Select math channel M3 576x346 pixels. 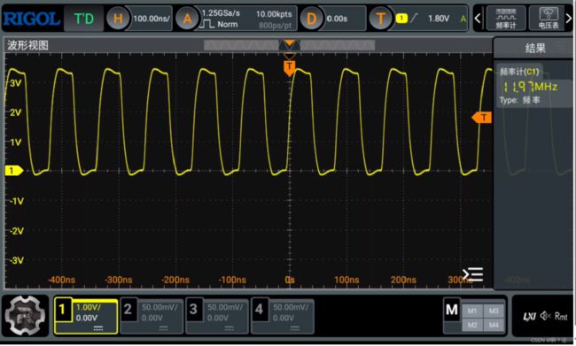494,311
